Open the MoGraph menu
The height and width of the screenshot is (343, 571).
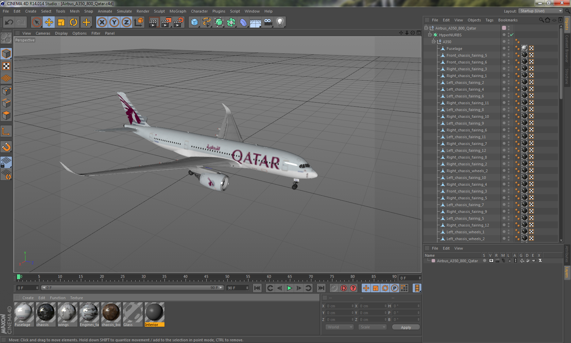point(178,11)
